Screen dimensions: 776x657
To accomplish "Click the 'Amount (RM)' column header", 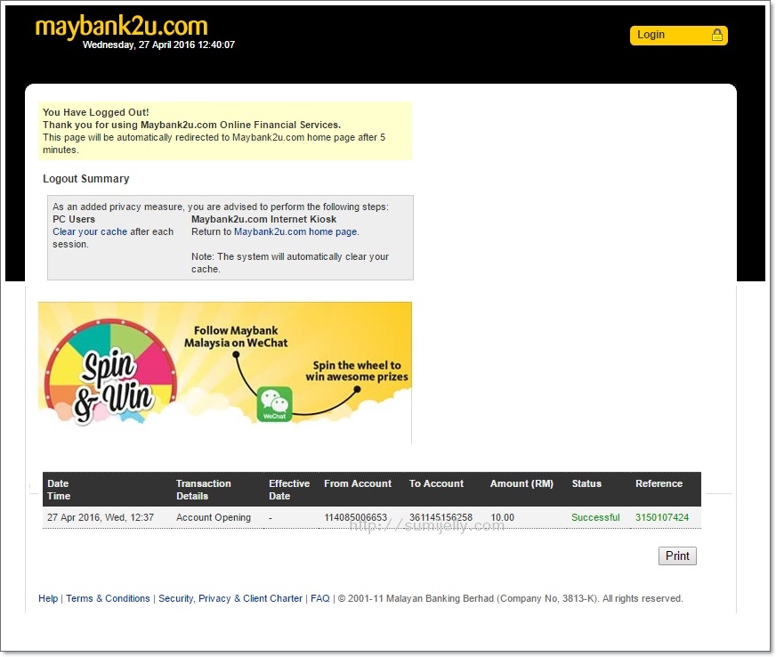I will coord(521,483).
